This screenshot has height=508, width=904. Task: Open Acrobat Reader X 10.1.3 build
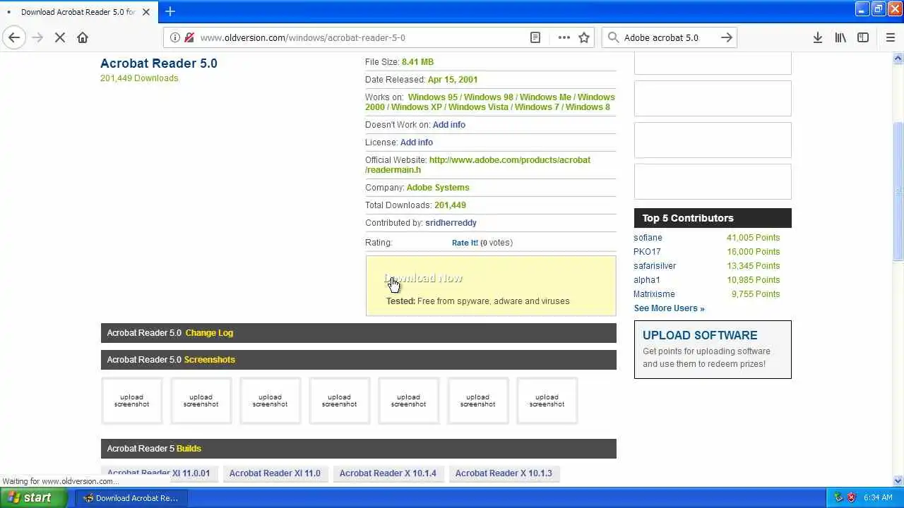point(504,473)
